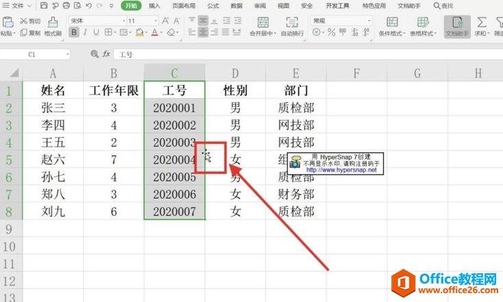The height and width of the screenshot is (302, 503).
Task: Toggle left horizontal alignment
Action: click(191, 32)
